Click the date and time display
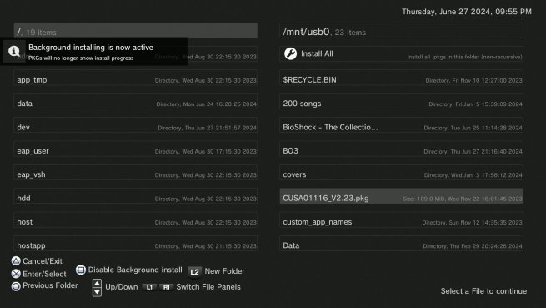This screenshot has width=546, height=308. (467, 12)
